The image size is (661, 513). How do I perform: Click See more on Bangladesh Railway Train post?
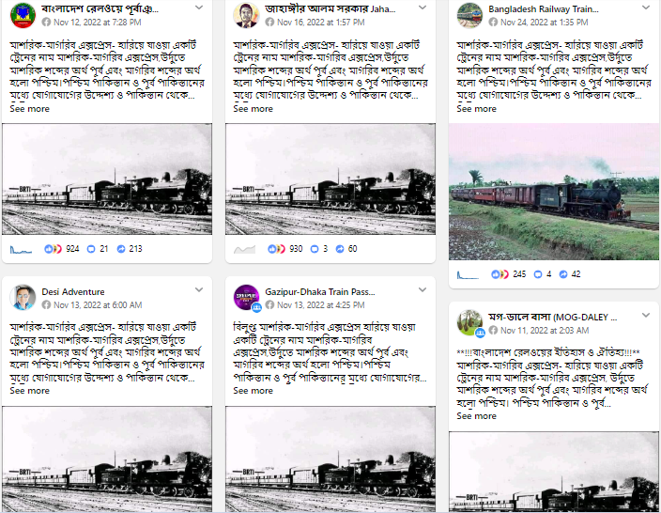point(476,109)
